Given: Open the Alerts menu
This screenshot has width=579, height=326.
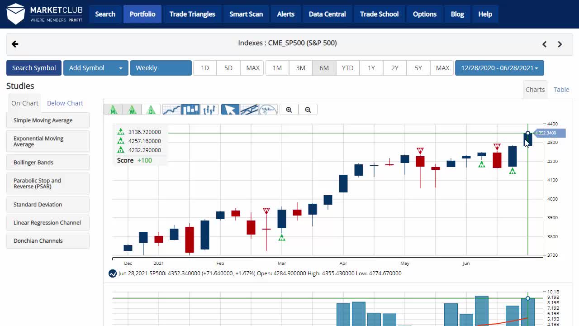Looking at the screenshot, I should pos(286,14).
